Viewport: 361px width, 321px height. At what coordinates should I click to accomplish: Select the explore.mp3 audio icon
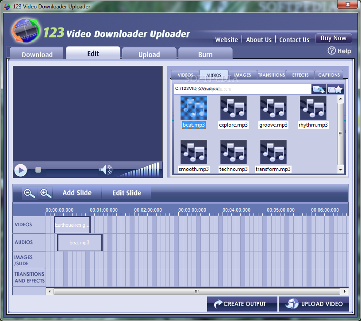(234, 108)
